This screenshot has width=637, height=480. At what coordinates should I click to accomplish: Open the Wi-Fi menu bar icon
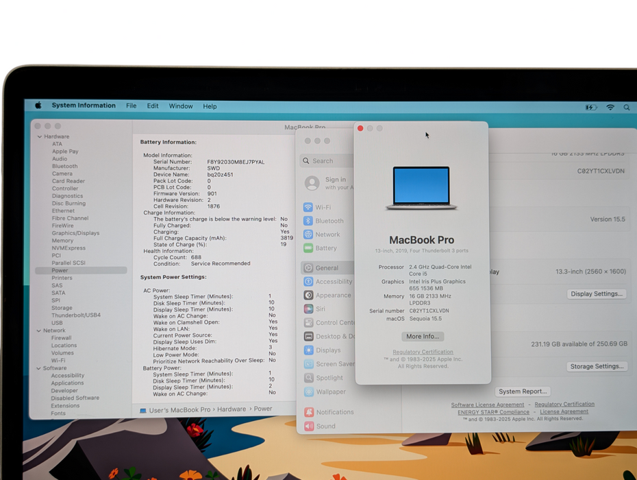point(610,108)
